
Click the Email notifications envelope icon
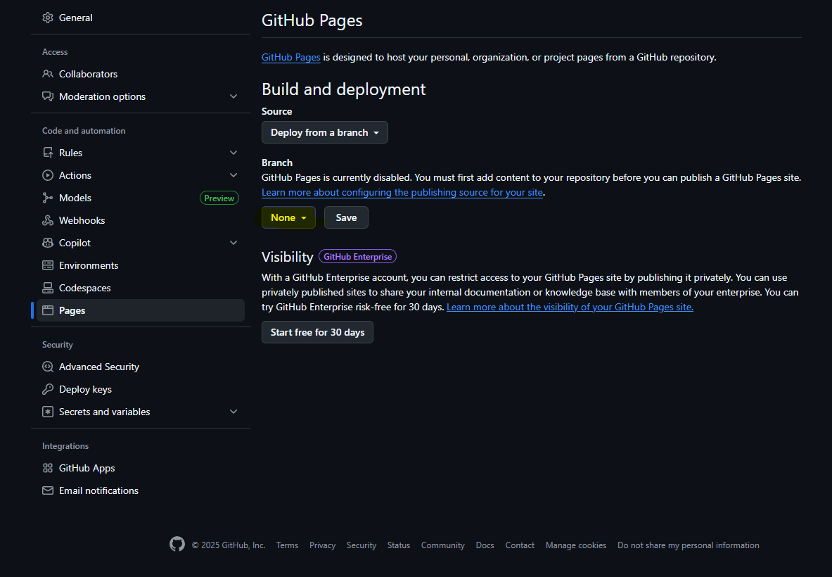click(x=48, y=490)
